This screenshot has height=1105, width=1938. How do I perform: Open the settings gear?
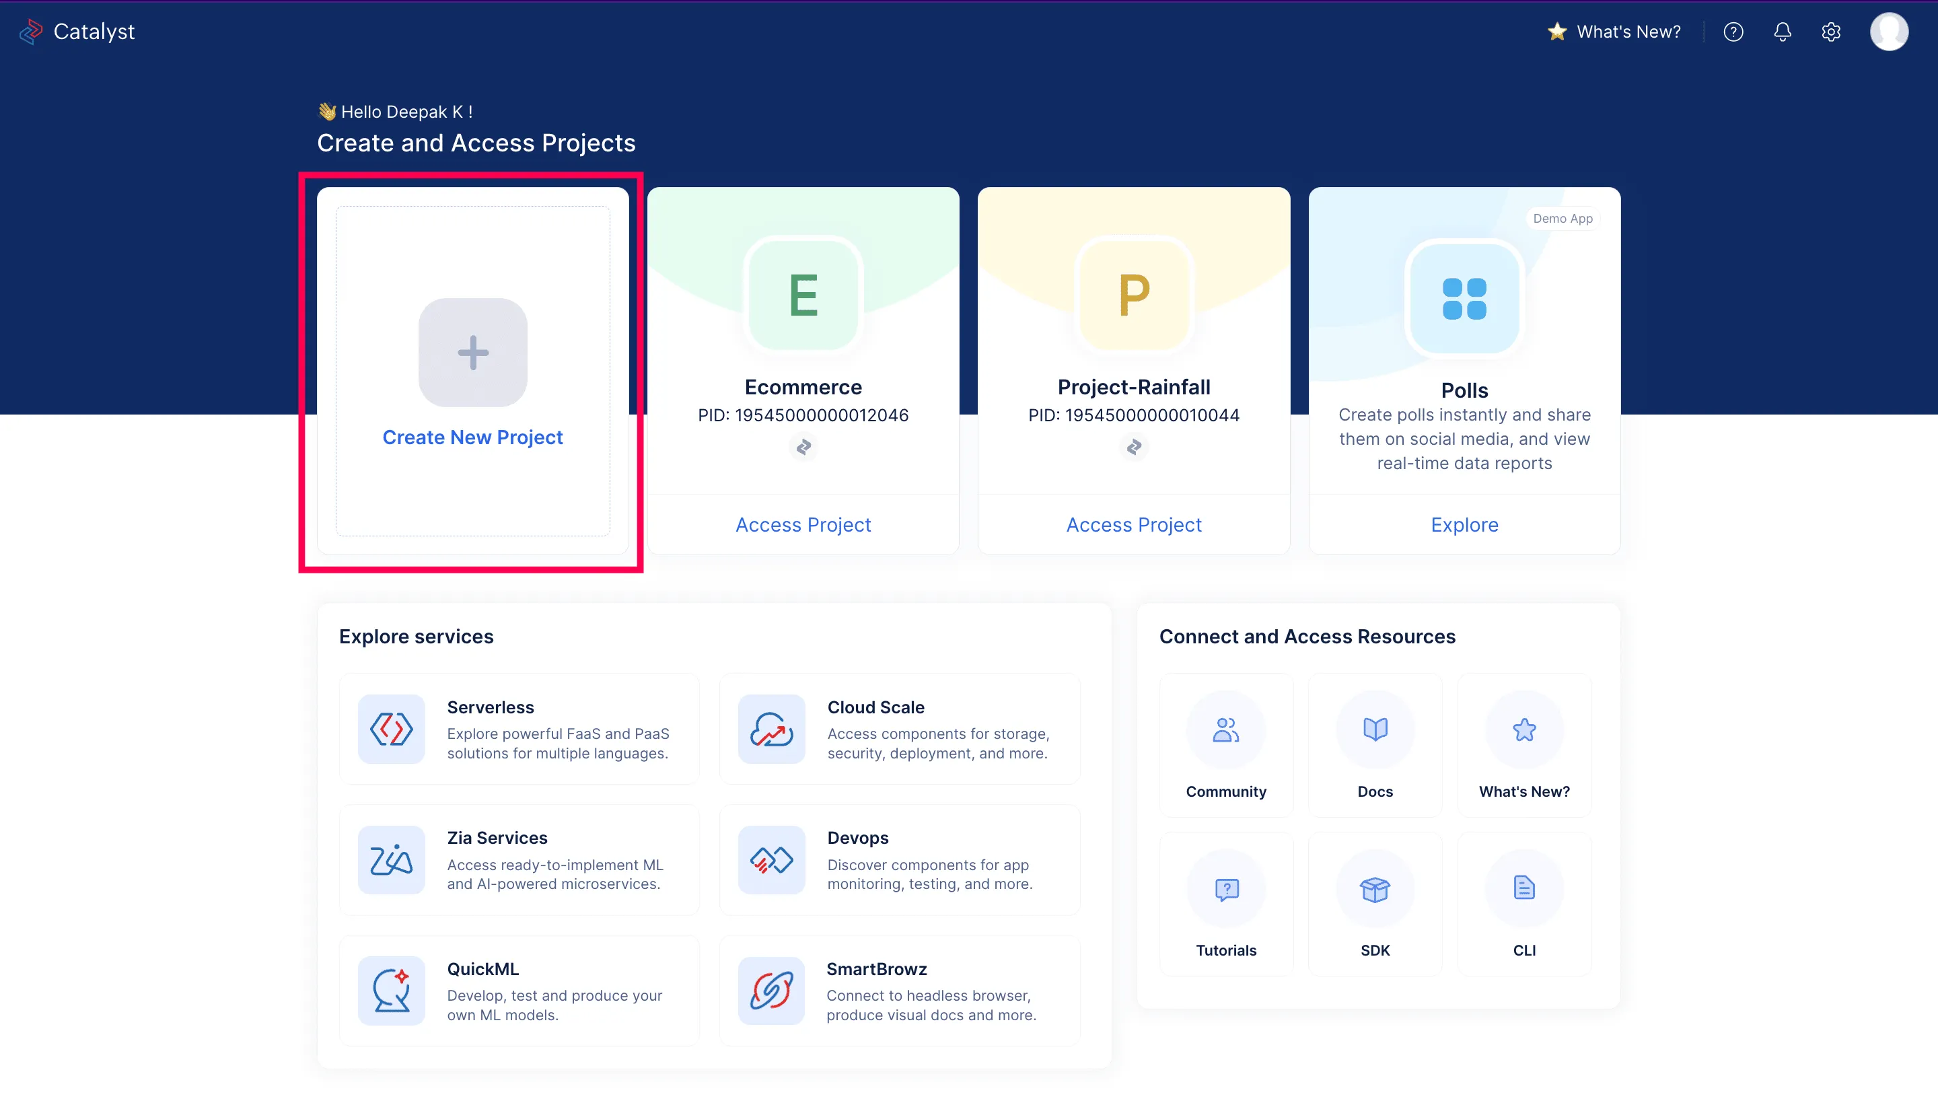pyautogui.click(x=1831, y=32)
